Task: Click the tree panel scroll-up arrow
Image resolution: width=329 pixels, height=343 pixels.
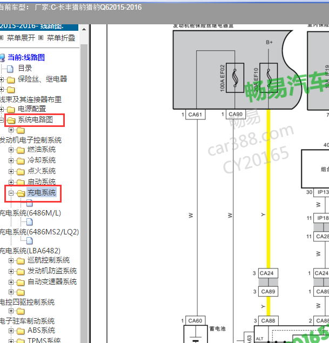Action: click(x=84, y=29)
